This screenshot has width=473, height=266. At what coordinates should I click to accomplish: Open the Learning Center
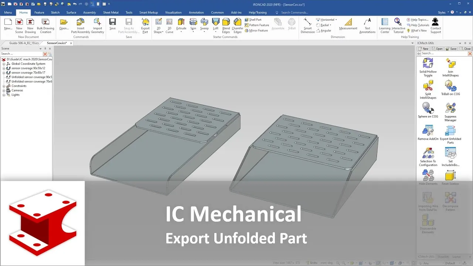pyautogui.click(x=385, y=25)
